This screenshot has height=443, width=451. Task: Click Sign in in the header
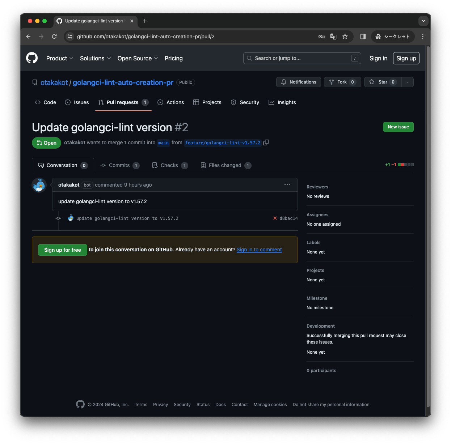pos(378,58)
